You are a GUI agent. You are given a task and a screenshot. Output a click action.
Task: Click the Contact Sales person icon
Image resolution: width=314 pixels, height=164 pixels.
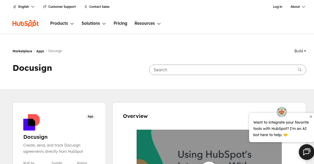[86, 7]
